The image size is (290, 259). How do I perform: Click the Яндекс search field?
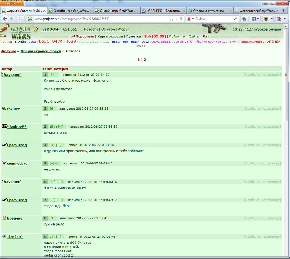coord(214,19)
